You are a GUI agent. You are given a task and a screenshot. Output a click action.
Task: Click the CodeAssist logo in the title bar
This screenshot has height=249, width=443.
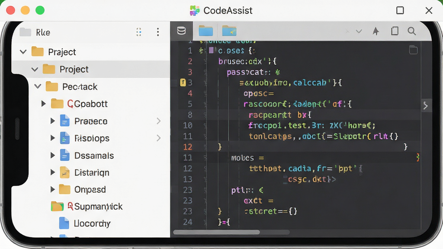pyautogui.click(x=194, y=10)
